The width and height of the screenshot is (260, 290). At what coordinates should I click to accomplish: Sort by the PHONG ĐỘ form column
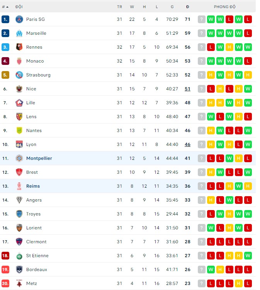coord(224,7)
